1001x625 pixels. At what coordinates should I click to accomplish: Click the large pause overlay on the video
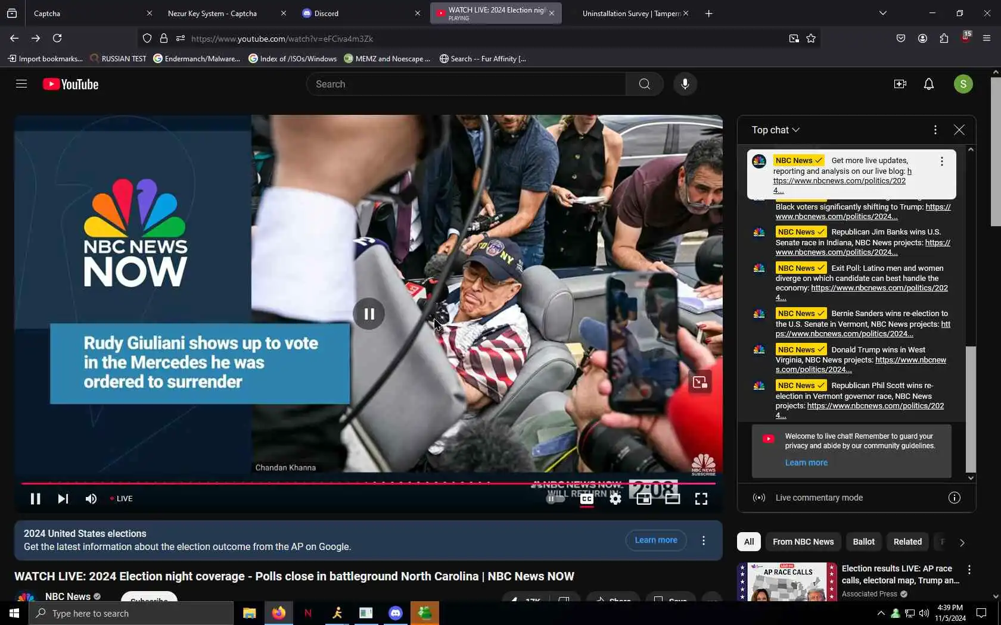(x=369, y=314)
